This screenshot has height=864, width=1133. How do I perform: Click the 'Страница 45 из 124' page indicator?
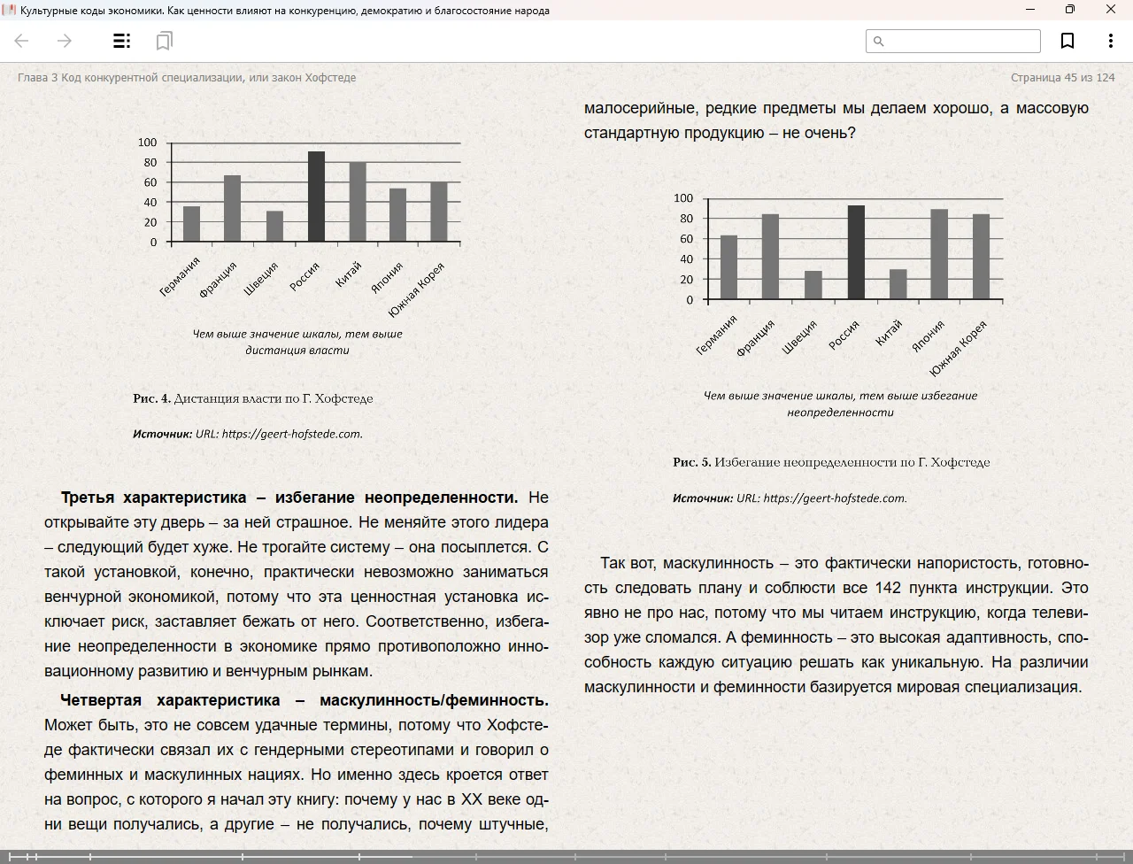coord(1062,78)
